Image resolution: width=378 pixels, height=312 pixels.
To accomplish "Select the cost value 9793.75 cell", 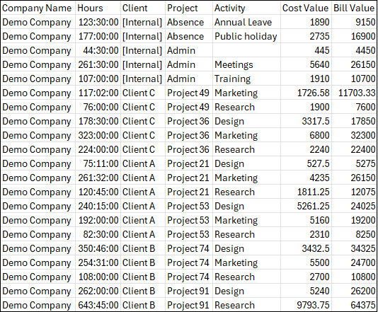I will [307, 305].
